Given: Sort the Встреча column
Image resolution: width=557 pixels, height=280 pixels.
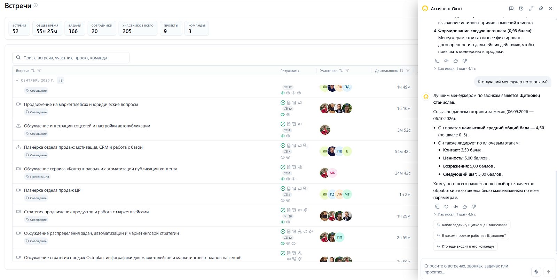Looking at the screenshot, I should click(33, 71).
